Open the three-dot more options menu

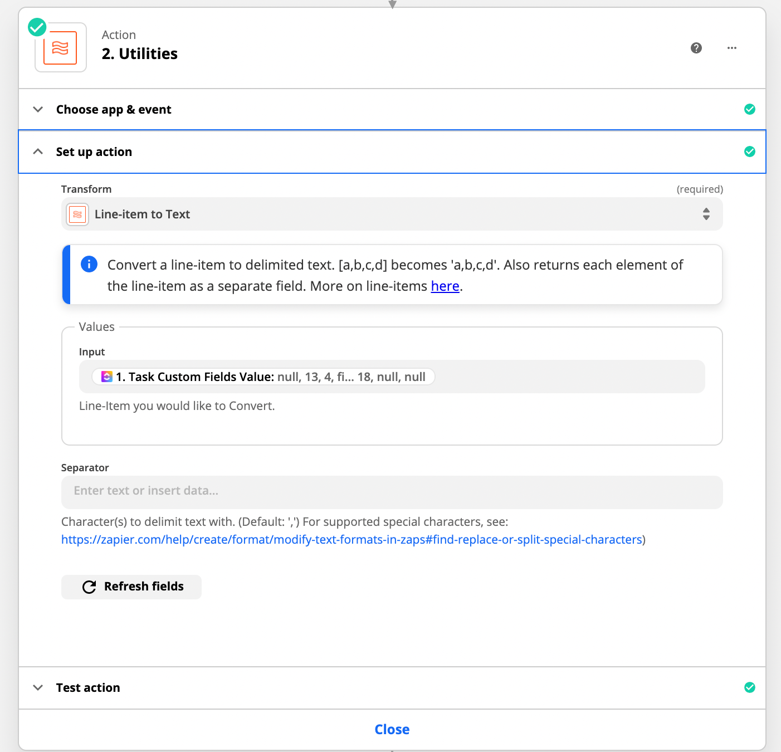(x=732, y=48)
